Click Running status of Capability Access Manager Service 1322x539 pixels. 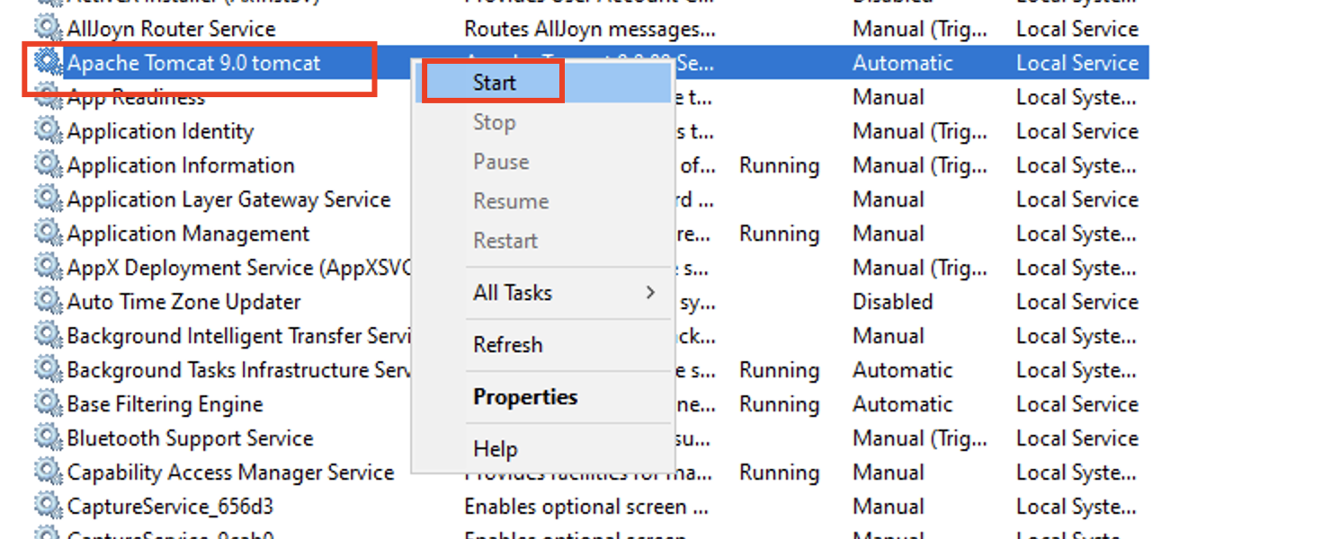(x=779, y=473)
